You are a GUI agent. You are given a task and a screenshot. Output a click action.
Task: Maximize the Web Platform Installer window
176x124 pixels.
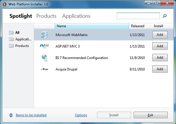156,3
